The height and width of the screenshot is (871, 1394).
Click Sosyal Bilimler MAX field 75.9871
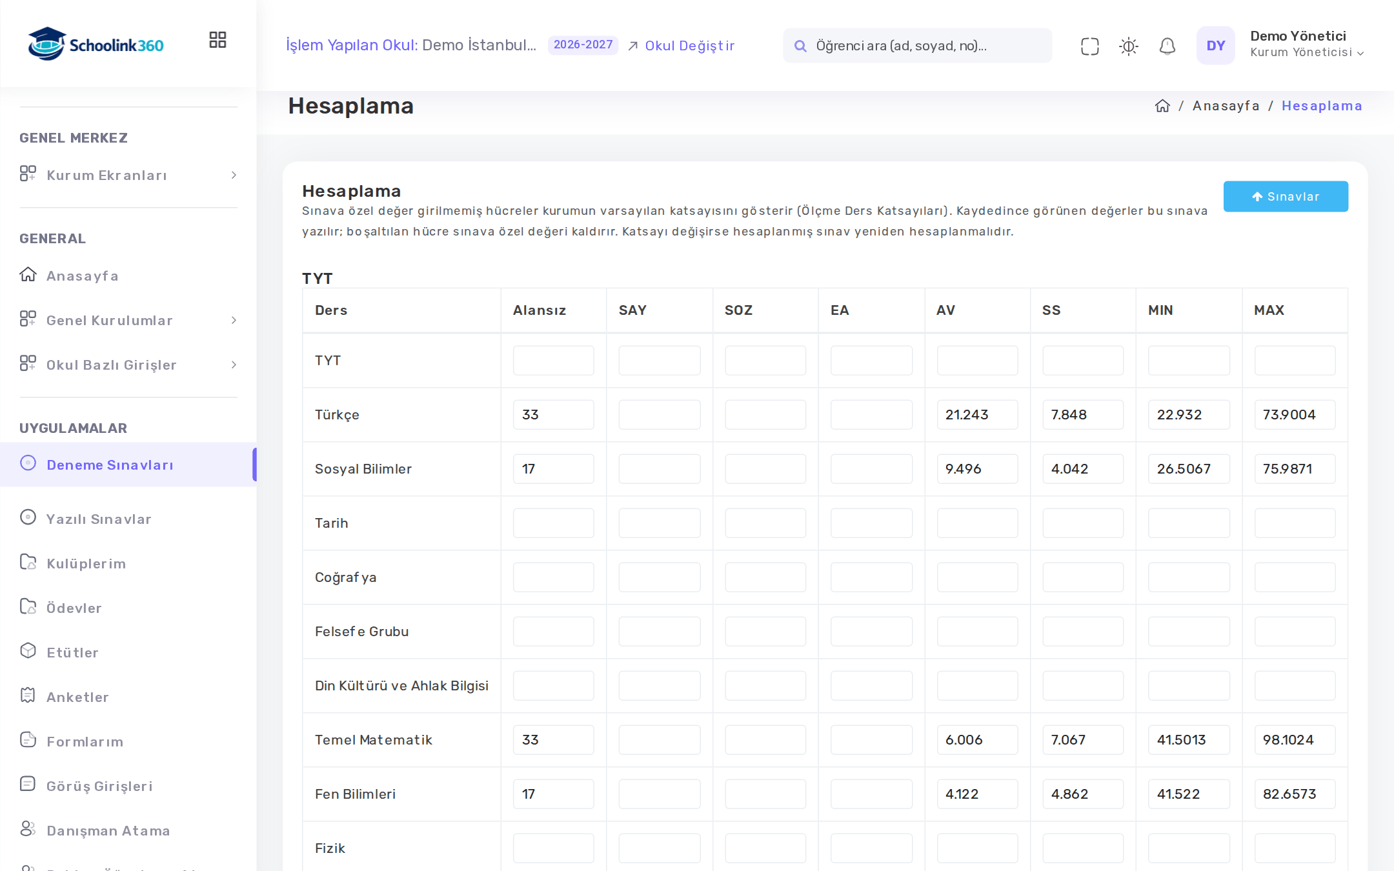click(x=1295, y=468)
